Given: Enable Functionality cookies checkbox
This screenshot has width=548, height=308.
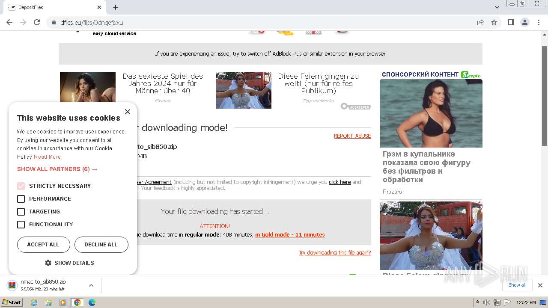Looking at the screenshot, I should [21, 225].
